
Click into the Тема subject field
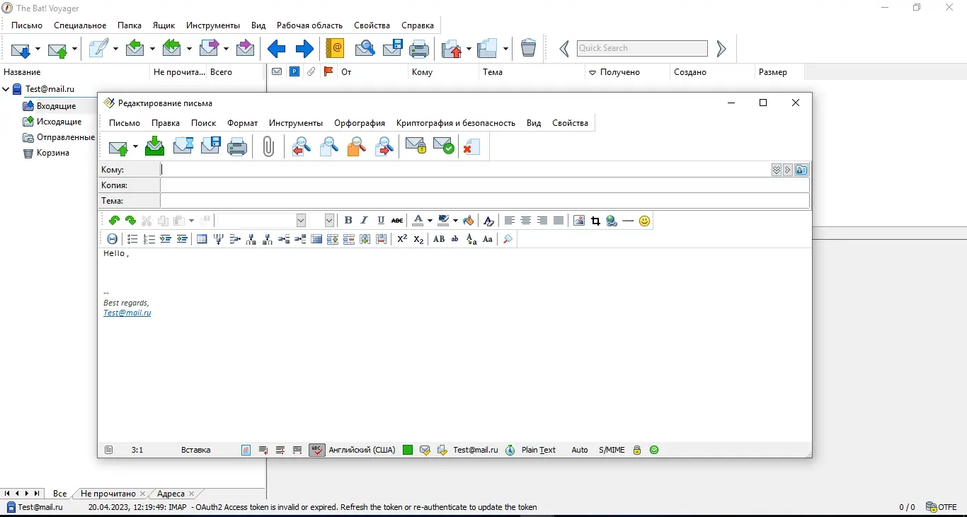(x=485, y=201)
